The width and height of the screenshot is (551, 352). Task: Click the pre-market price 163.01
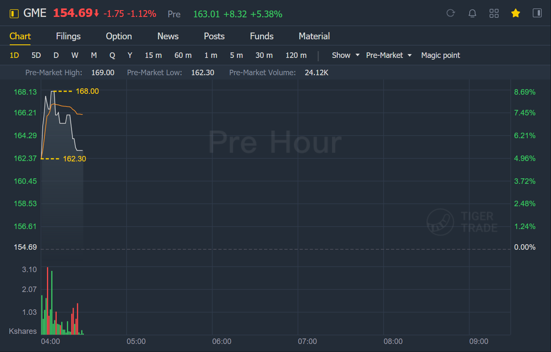point(207,14)
